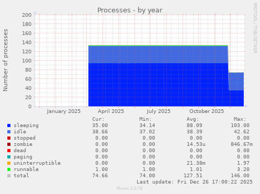
Task: Click the uninterruptible legend color swatch
Action: tap(9, 163)
